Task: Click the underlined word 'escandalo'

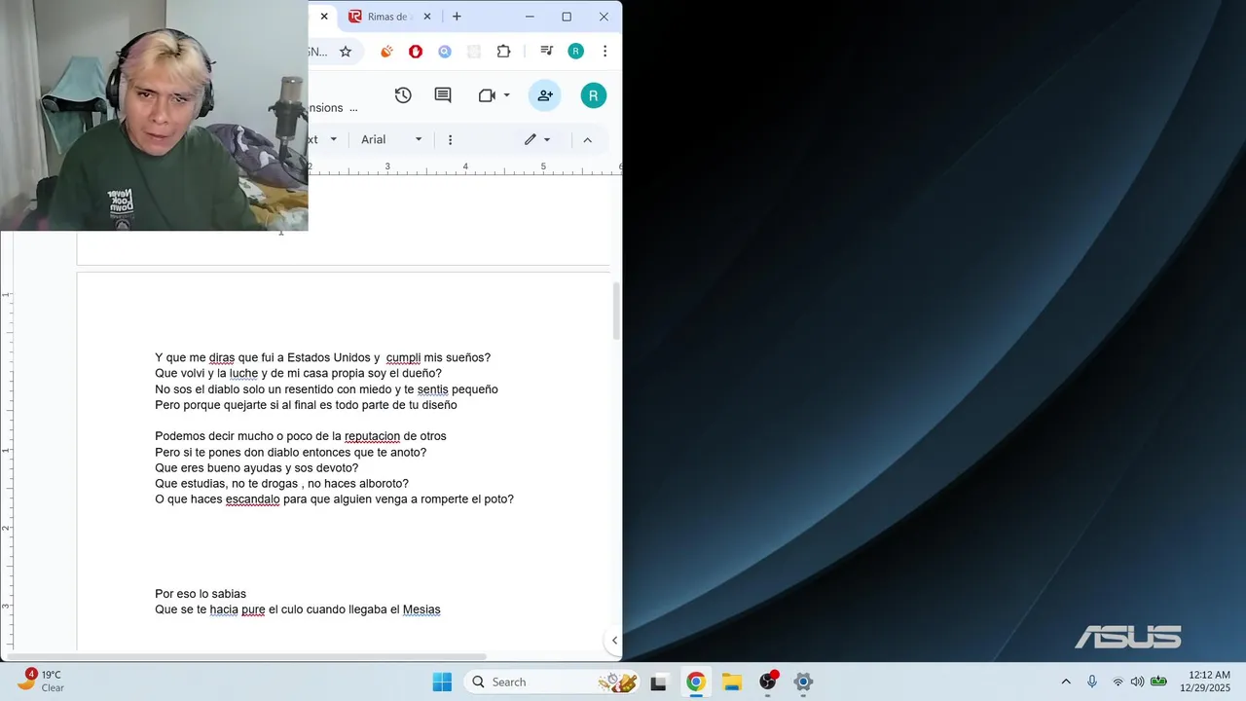Action: tap(252, 499)
